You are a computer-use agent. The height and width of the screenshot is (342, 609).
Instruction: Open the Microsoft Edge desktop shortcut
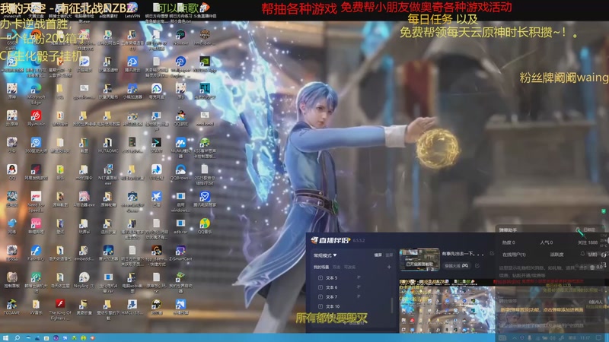point(36,92)
